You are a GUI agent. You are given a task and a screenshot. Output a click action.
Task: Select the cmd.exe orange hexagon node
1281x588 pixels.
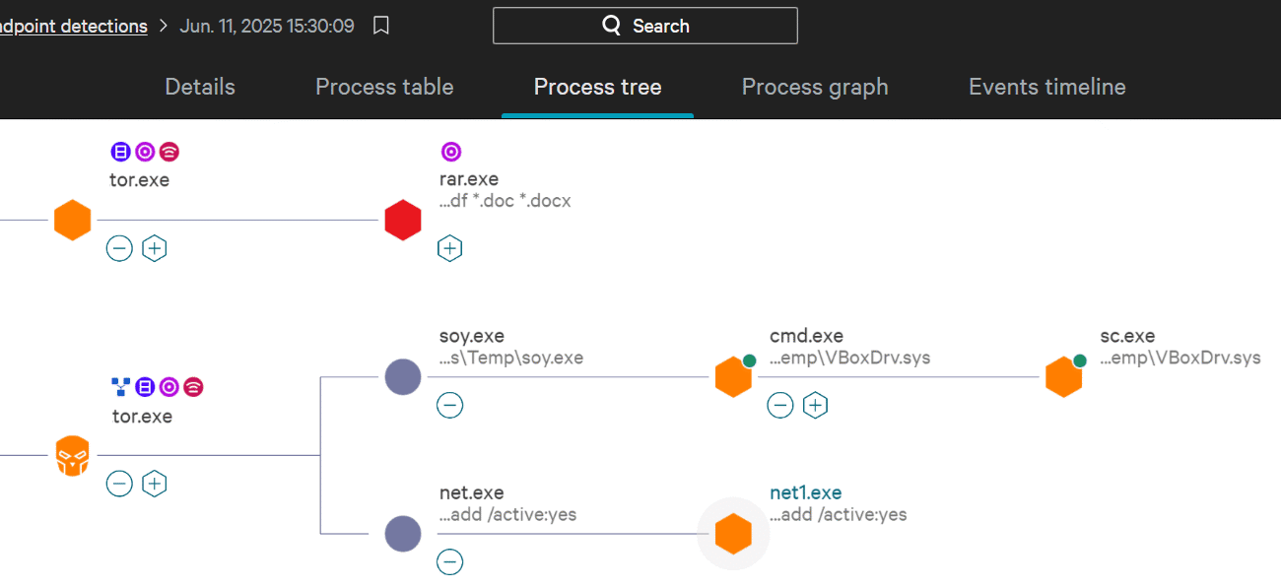pyautogui.click(x=733, y=377)
